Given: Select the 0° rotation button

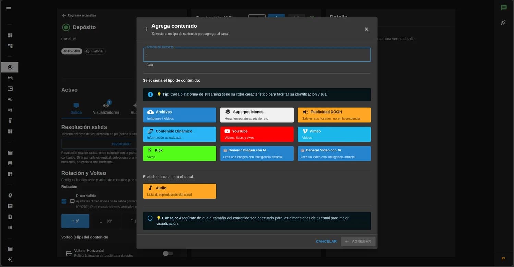Looking at the screenshot, I should pyautogui.click(x=75, y=221).
